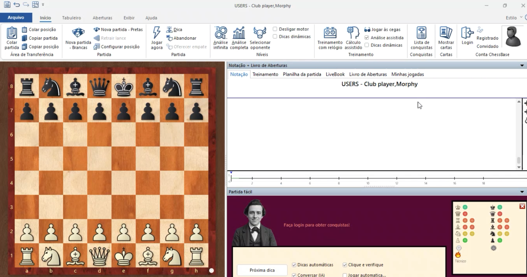Screen dimensions: 527x277
Task: Open Configurar posição
Action: (x=117, y=47)
